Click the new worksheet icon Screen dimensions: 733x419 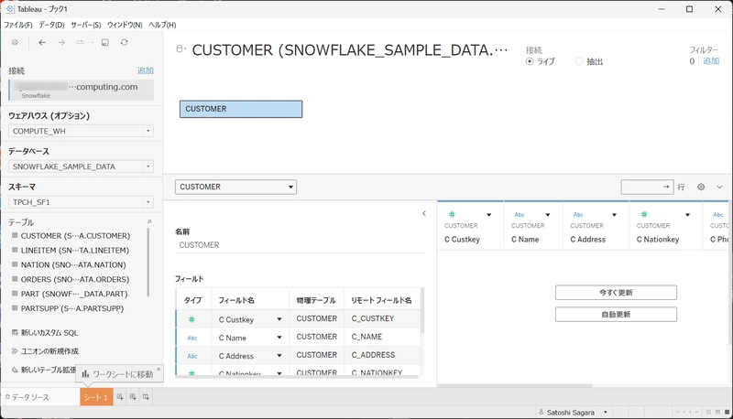[120, 397]
